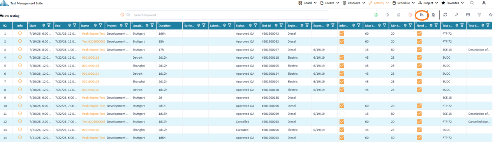This screenshot has width=493, height=142.
Task: Open the Test #201900033 link
Action: (93, 122)
